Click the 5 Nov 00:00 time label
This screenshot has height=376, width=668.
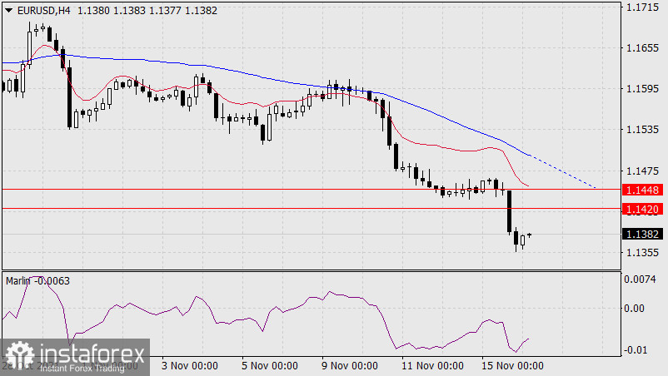click(x=271, y=365)
